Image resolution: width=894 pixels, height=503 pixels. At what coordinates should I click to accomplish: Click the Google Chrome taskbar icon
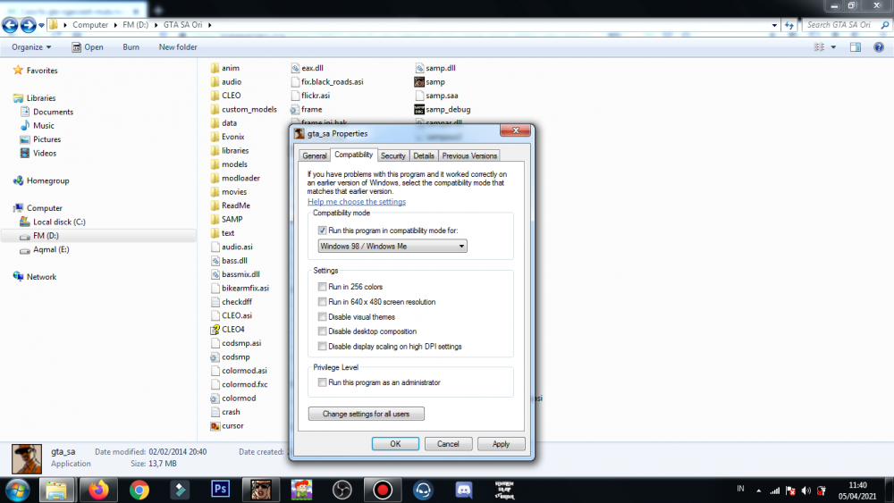tap(139, 490)
